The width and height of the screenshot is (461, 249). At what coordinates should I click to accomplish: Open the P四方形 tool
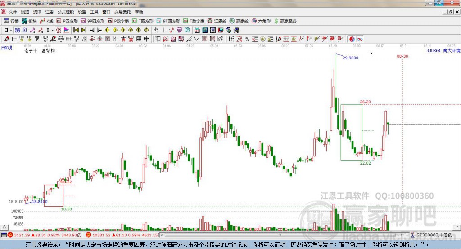(67, 21)
